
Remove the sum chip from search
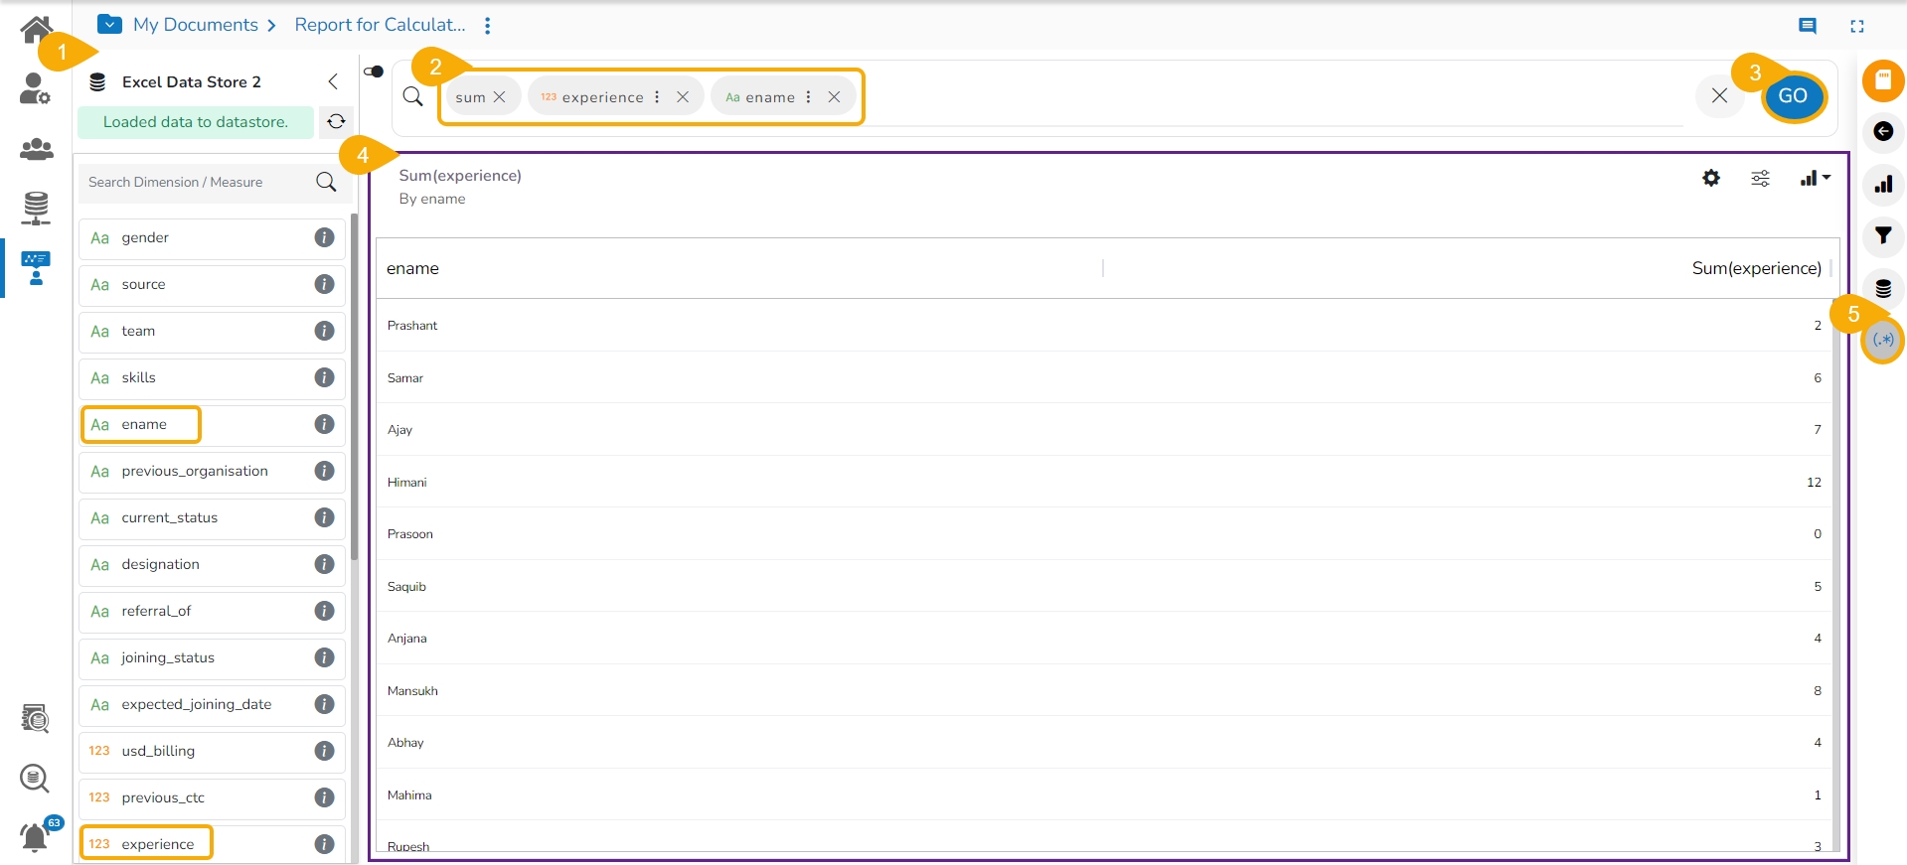click(500, 97)
